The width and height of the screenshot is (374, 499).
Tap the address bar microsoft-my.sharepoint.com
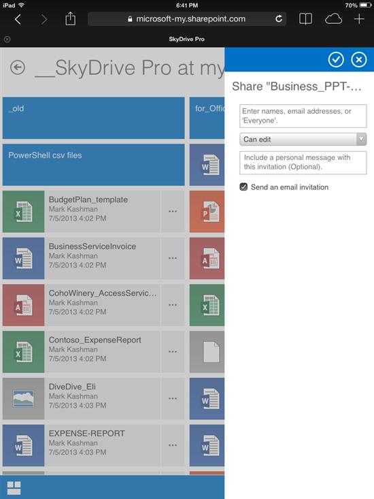187,19
